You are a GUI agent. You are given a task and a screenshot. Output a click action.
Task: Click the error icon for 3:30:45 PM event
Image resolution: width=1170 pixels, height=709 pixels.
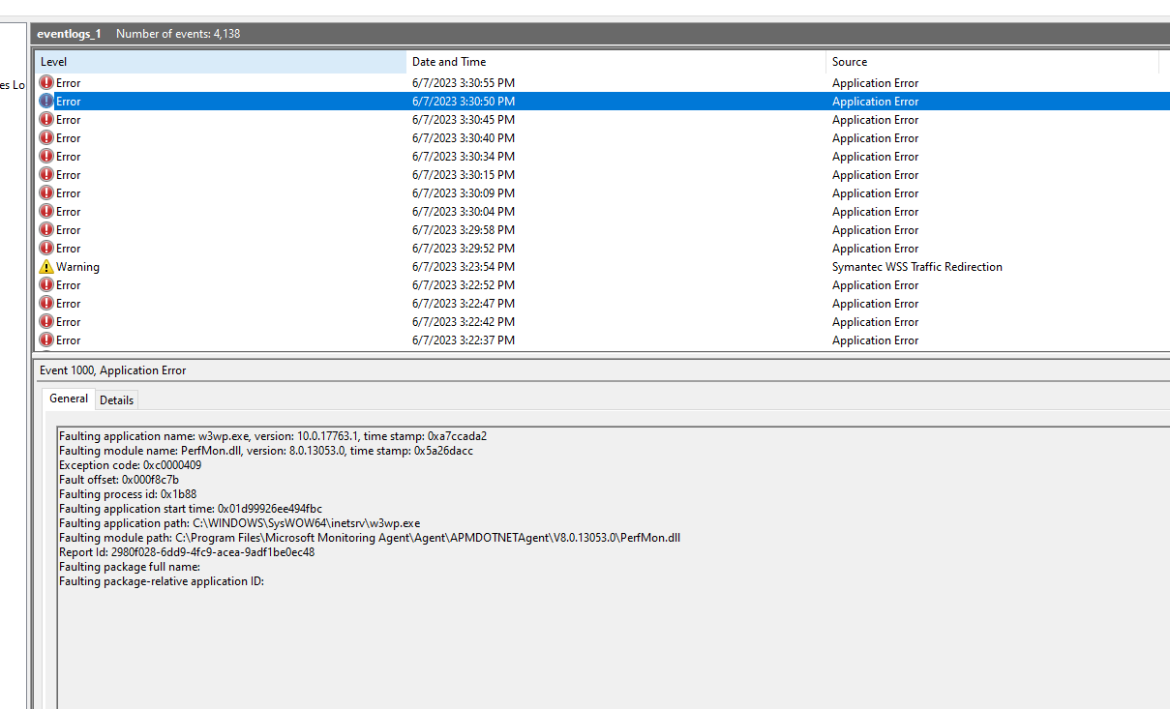(46, 120)
